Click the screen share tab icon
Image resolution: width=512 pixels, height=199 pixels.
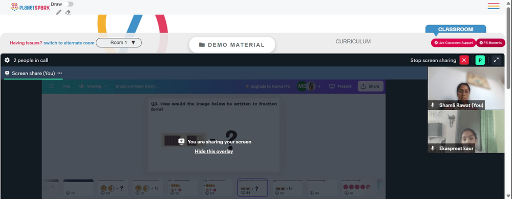pos(7,73)
